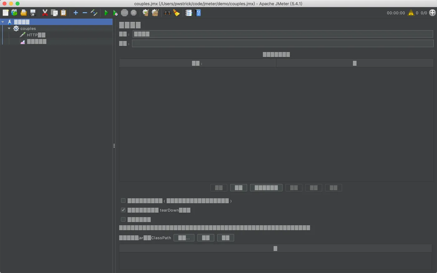This screenshot has height=273, width=437.
Task: Select the HTTP request tree item
Action: tap(36, 35)
